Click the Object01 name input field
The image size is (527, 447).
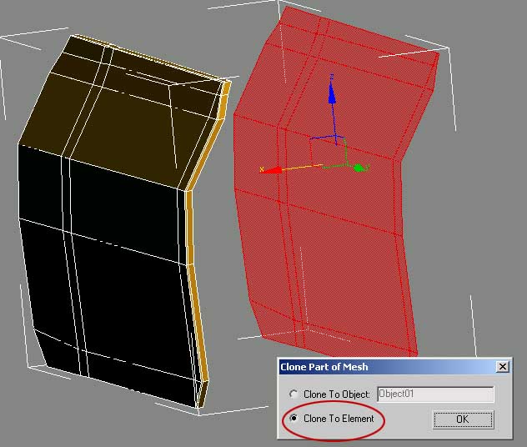click(x=435, y=394)
